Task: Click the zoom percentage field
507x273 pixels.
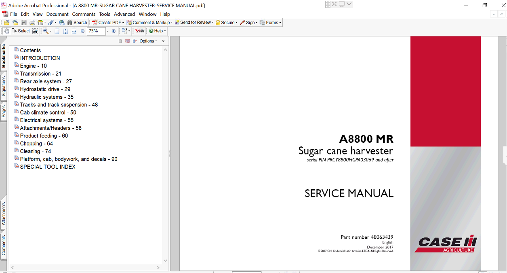Action: [x=96, y=31]
